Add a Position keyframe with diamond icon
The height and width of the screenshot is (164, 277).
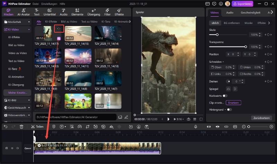(x=268, y=54)
